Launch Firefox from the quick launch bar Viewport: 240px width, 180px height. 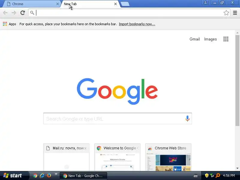tap(49, 175)
